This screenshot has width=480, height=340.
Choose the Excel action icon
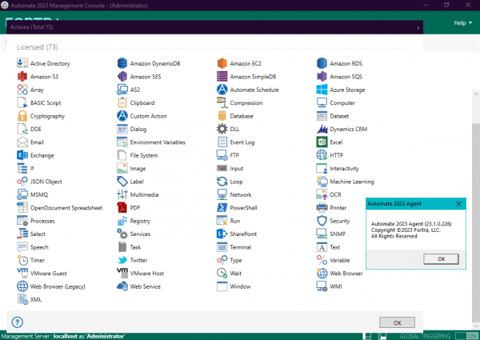pyautogui.click(x=322, y=142)
